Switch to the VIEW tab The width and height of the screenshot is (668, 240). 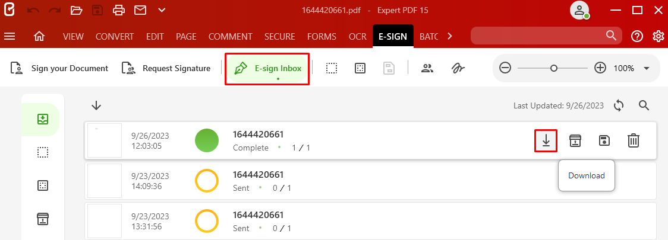[73, 37]
